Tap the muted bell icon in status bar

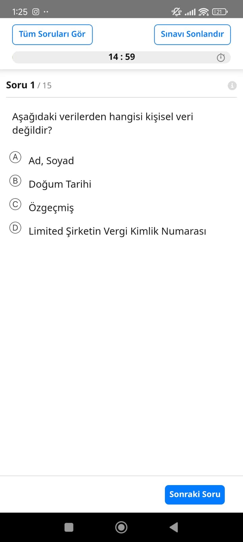tap(176, 12)
